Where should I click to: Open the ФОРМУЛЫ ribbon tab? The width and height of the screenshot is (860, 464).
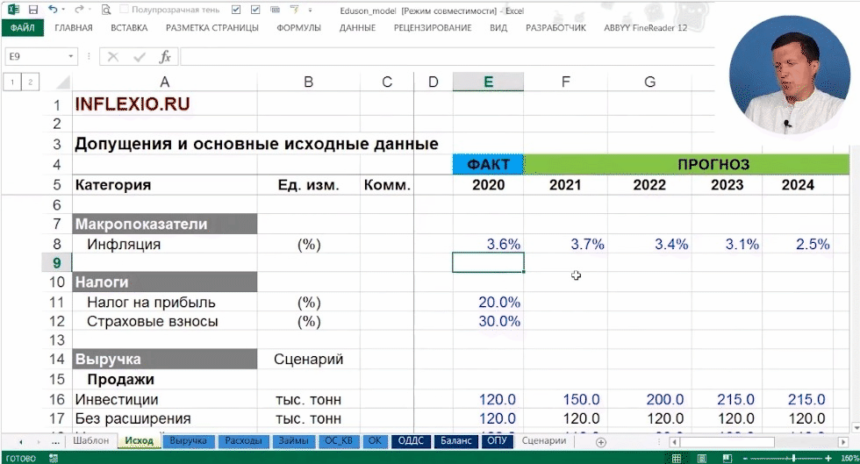299,27
